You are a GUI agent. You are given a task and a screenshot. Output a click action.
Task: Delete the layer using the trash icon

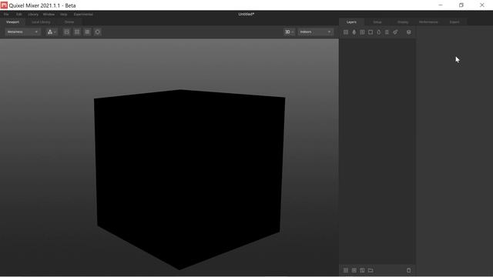[409, 270]
